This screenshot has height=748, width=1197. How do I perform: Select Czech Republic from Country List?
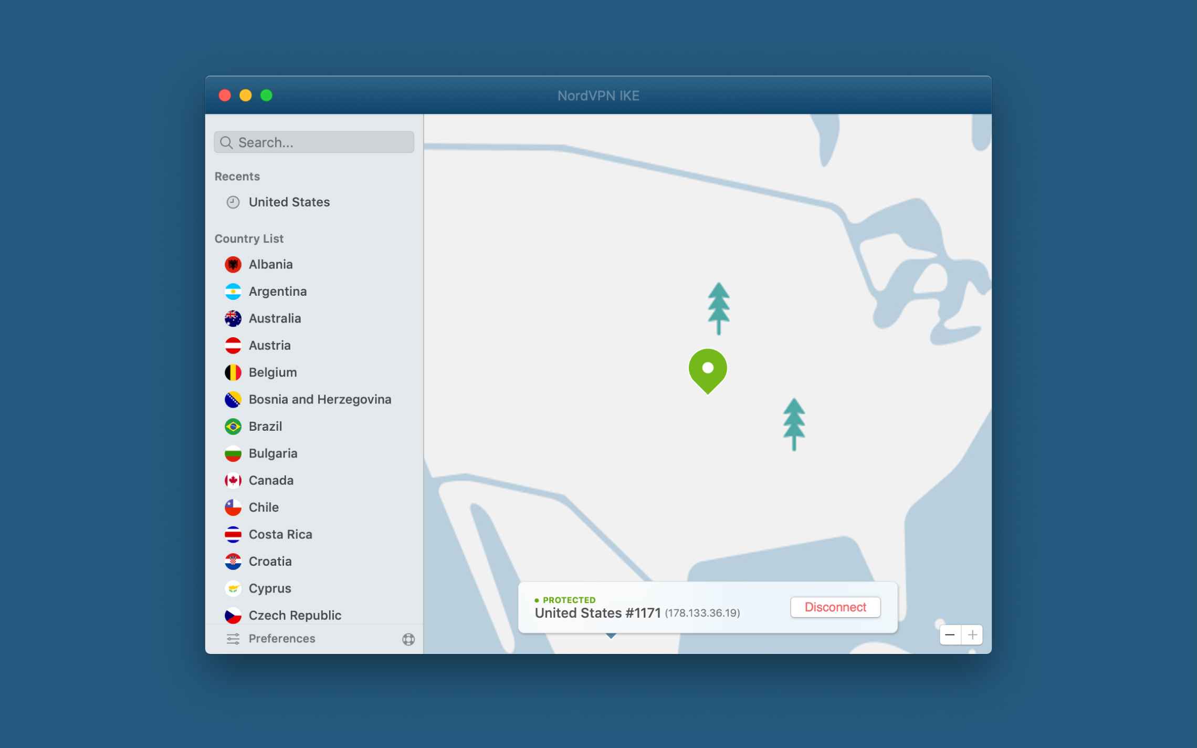[295, 615]
